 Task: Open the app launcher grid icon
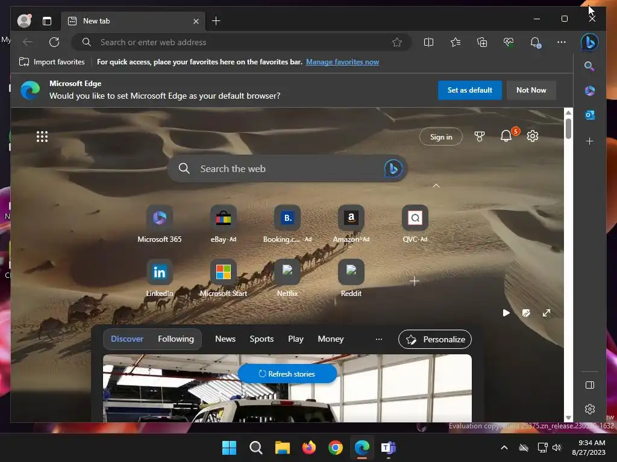[x=42, y=137]
